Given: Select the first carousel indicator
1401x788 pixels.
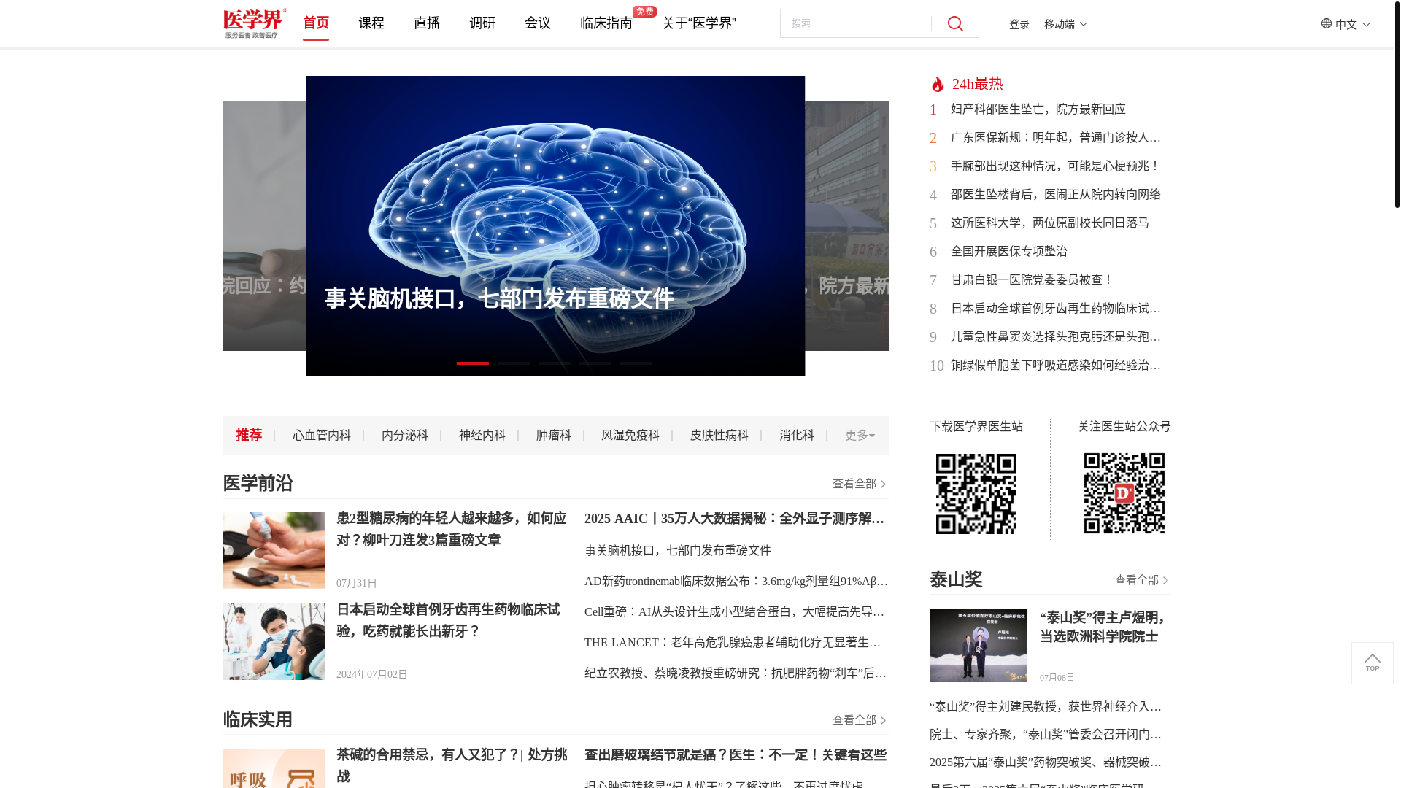Looking at the screenshot, I should 473,363.
